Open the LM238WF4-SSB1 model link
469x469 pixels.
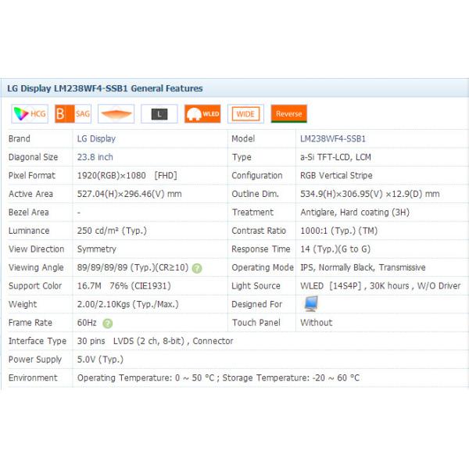[x=333, y=138]
